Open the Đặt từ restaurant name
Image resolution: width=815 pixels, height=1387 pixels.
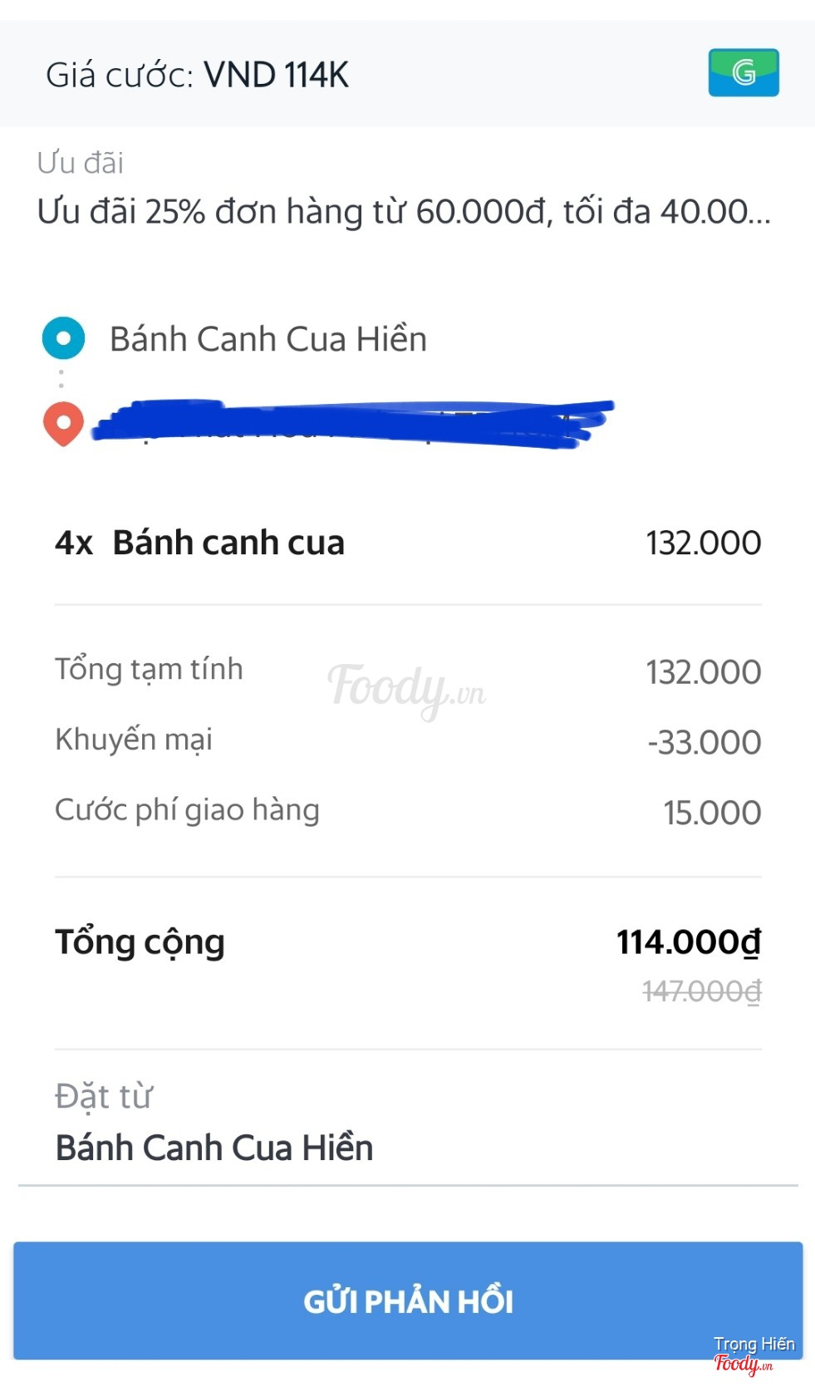coord(214,1148)
